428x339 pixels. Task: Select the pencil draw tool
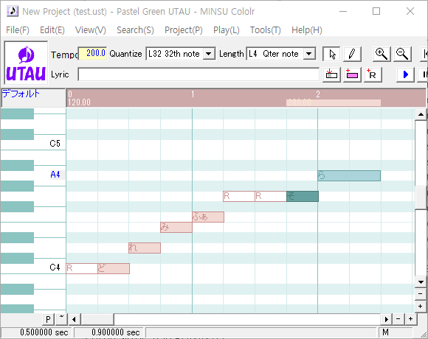pyautogui.click(x=352, y=54)
